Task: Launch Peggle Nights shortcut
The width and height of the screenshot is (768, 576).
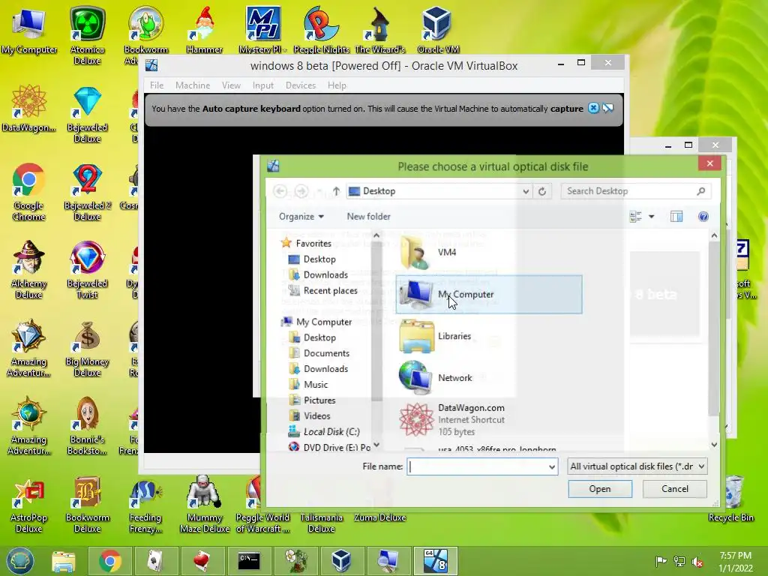Action: [x=321, y=30]
